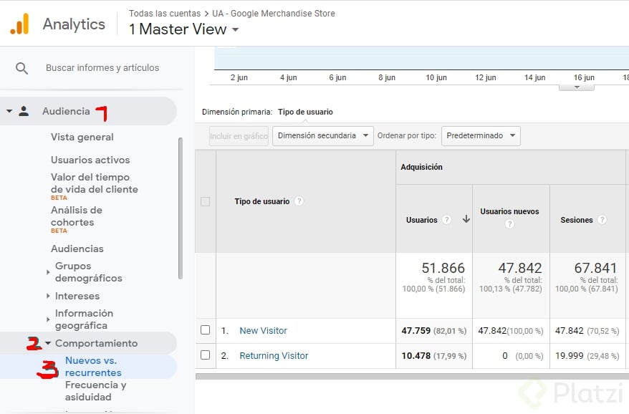Open the Returning Visitor link
Image resolution: width=629 pixels, height=414 pixels.
pyautogui.click(x=274, y=356)
